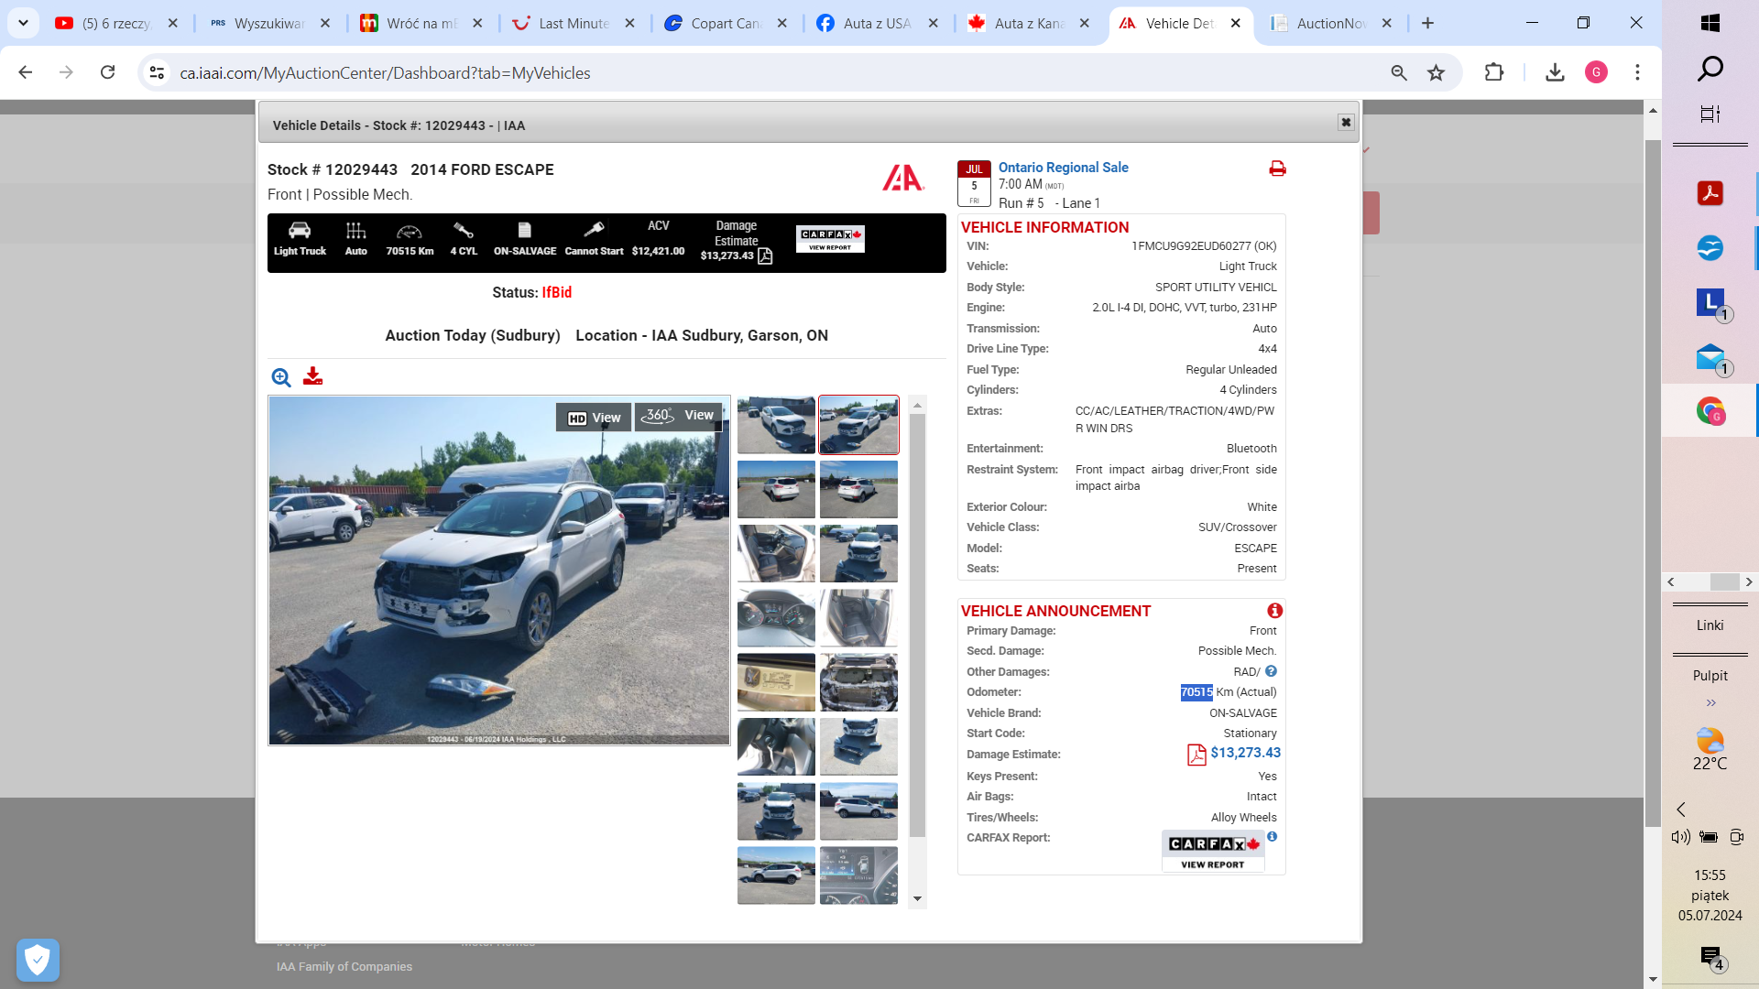The width and height of the screenshot is (1759, 989).
Task: Open notification center icon
Action: click(1710, 958)
